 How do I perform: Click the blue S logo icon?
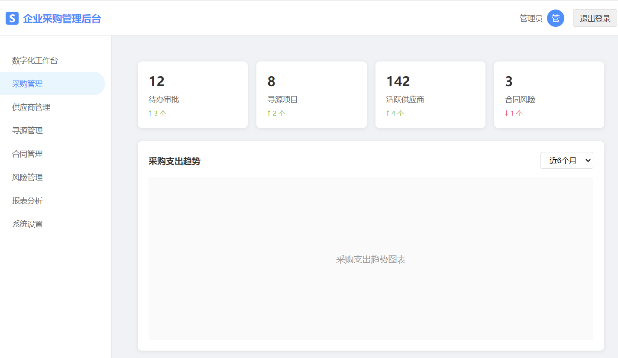[x=12, y=18]
